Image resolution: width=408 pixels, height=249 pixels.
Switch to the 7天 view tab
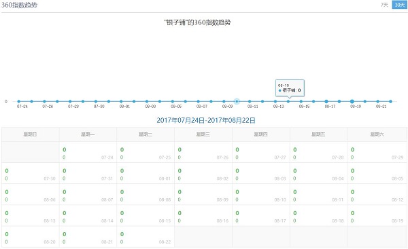tap(384, 5)
